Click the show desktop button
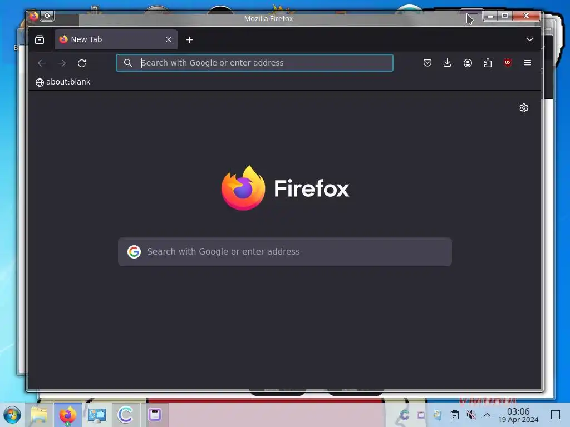Image resolution: width=570 pixels, height=427 pixels. [x=556, y=415]
